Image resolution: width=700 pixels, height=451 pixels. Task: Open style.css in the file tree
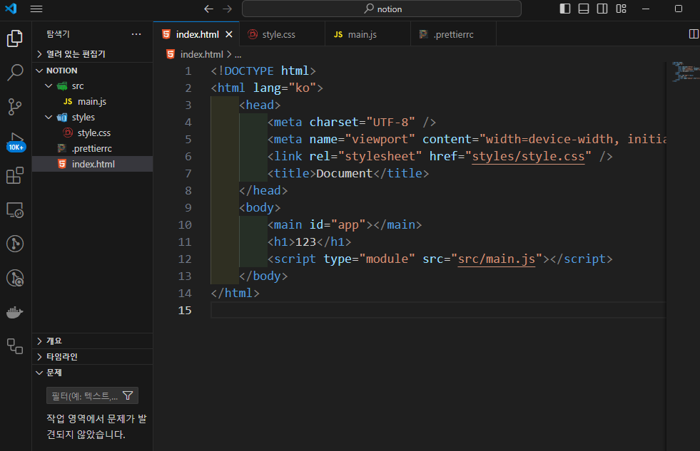tap(93, 133)
